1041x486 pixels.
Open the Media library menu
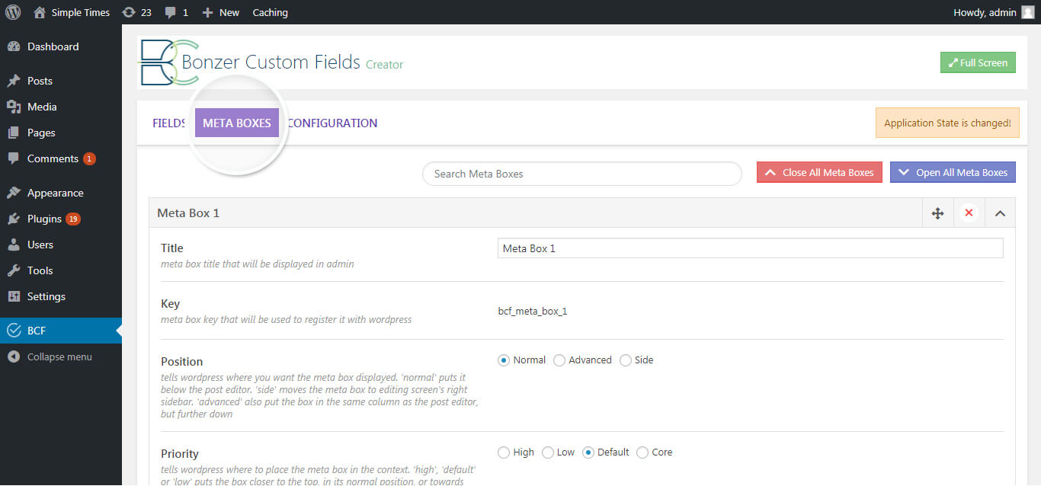tap(61, 107)
